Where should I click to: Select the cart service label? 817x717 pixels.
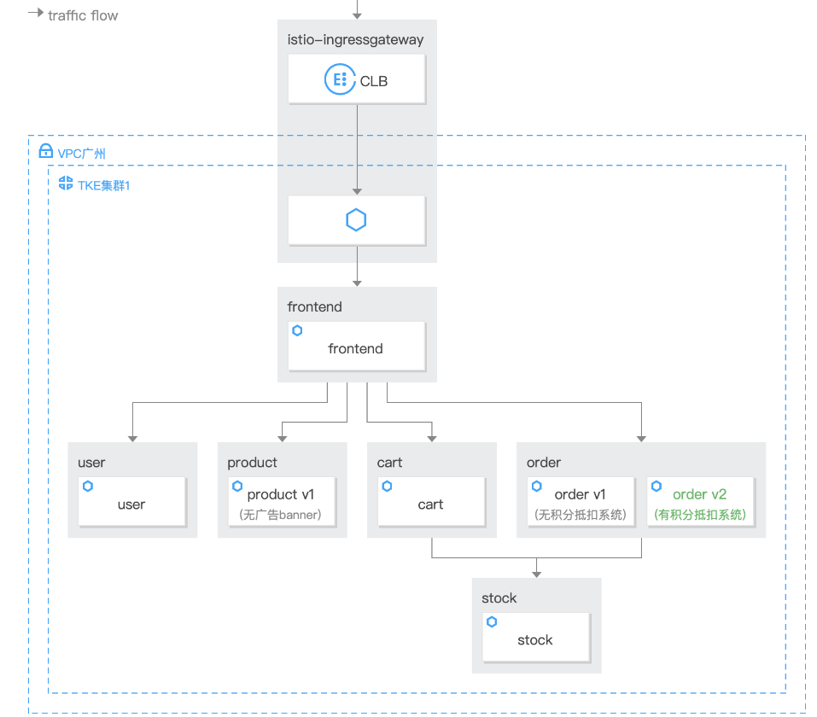tap(430, 504)
